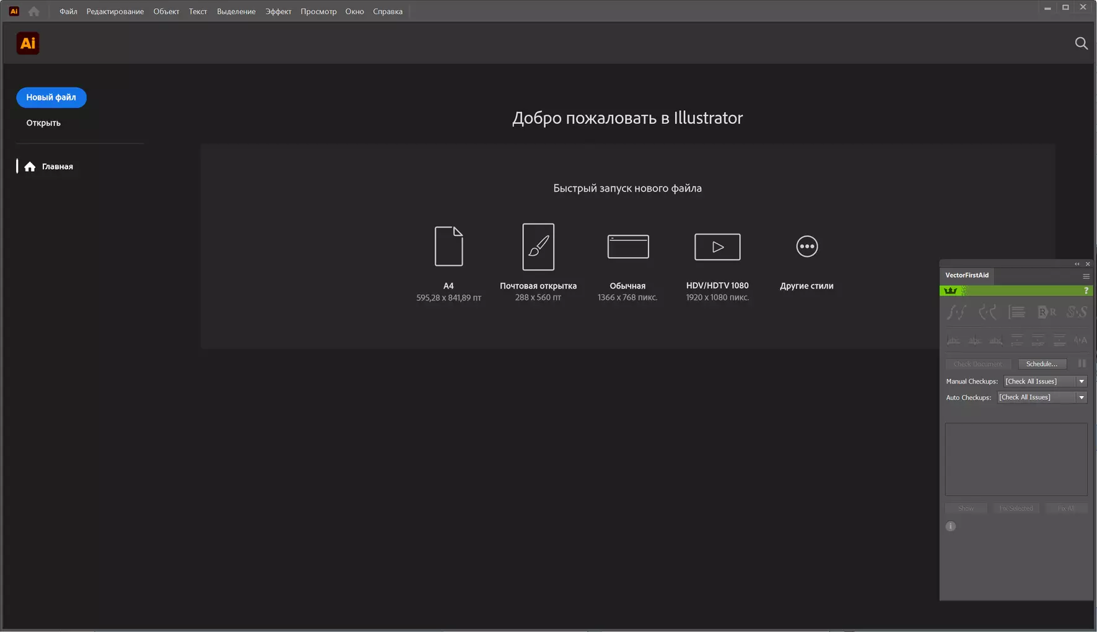Click the small Ai logo in title bar

pyautogui.click(x=14, y=11)
